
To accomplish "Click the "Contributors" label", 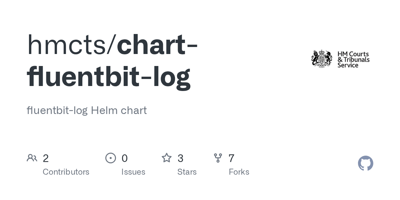I will point(66,172).
